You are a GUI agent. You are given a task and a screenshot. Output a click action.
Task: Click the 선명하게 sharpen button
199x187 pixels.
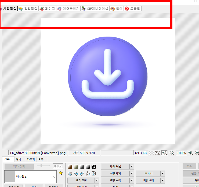pyautogui.click(x=115, y=173)
